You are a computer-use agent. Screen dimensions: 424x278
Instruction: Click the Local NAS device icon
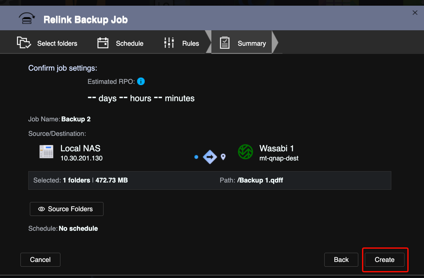click(46, 152)
